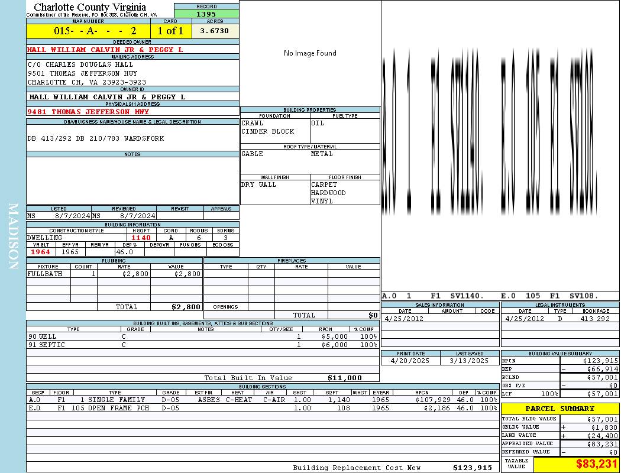Image resolution: width=621 pixels, height=473 pixels.
Task: Click the PARCEL SUMMARY header
Action: pos(559,409)
